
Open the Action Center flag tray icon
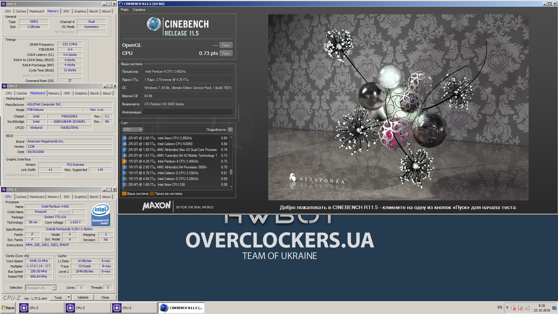pos(521,308)
